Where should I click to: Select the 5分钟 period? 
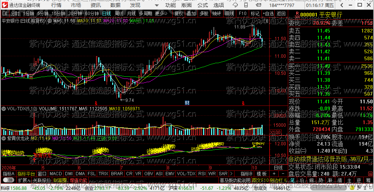coord(42,14)
